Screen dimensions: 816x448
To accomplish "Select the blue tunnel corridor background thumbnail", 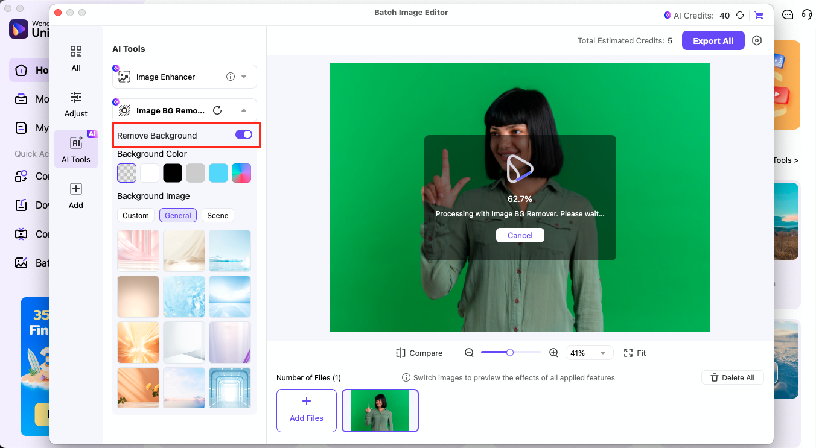I will tap(230, 388).
